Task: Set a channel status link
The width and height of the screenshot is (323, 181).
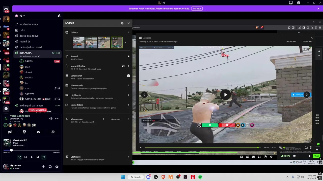Action: [x=30, y=56]
